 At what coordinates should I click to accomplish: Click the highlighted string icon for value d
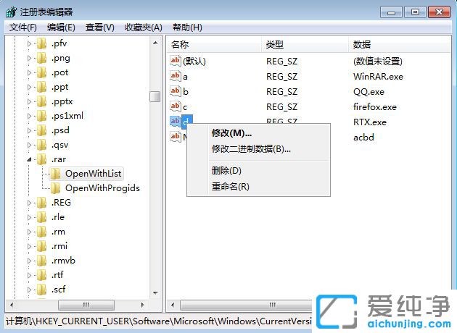[176, 122]
